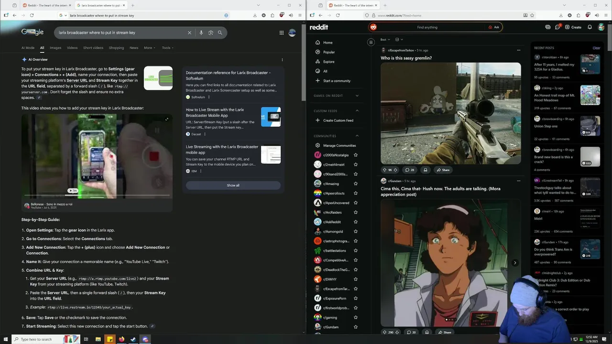Open comments on the sassy gremlin post
Viewport: 612px width, 344px height.
(x=410, y=170)
